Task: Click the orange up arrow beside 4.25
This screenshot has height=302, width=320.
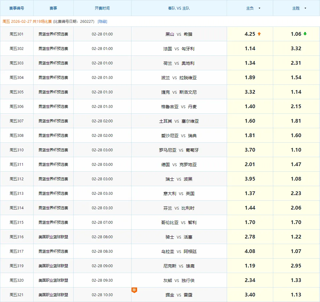Action: click(259, 34)
